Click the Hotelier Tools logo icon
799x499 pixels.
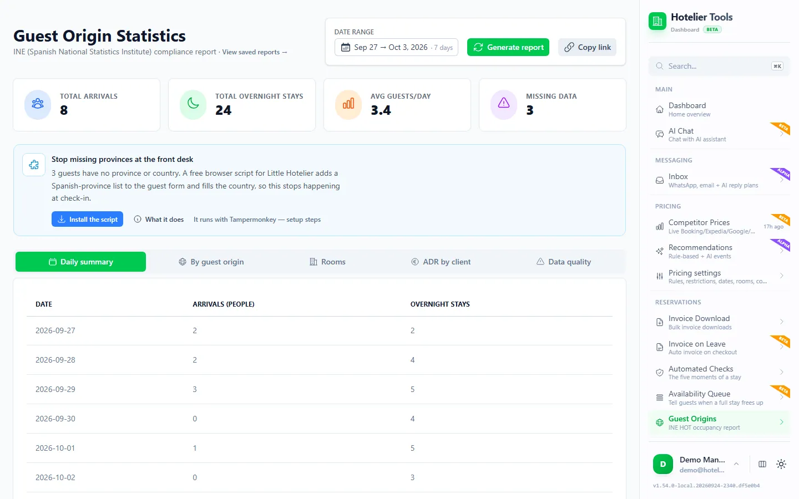[658, 22]
